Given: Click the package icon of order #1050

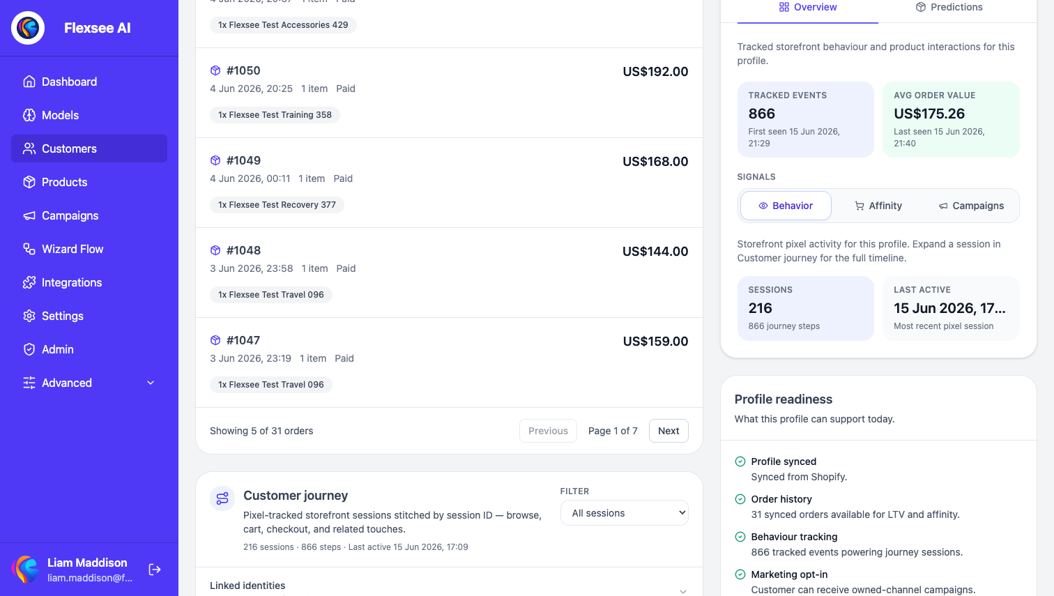Looking at the screenshot, I should [215, 70].
